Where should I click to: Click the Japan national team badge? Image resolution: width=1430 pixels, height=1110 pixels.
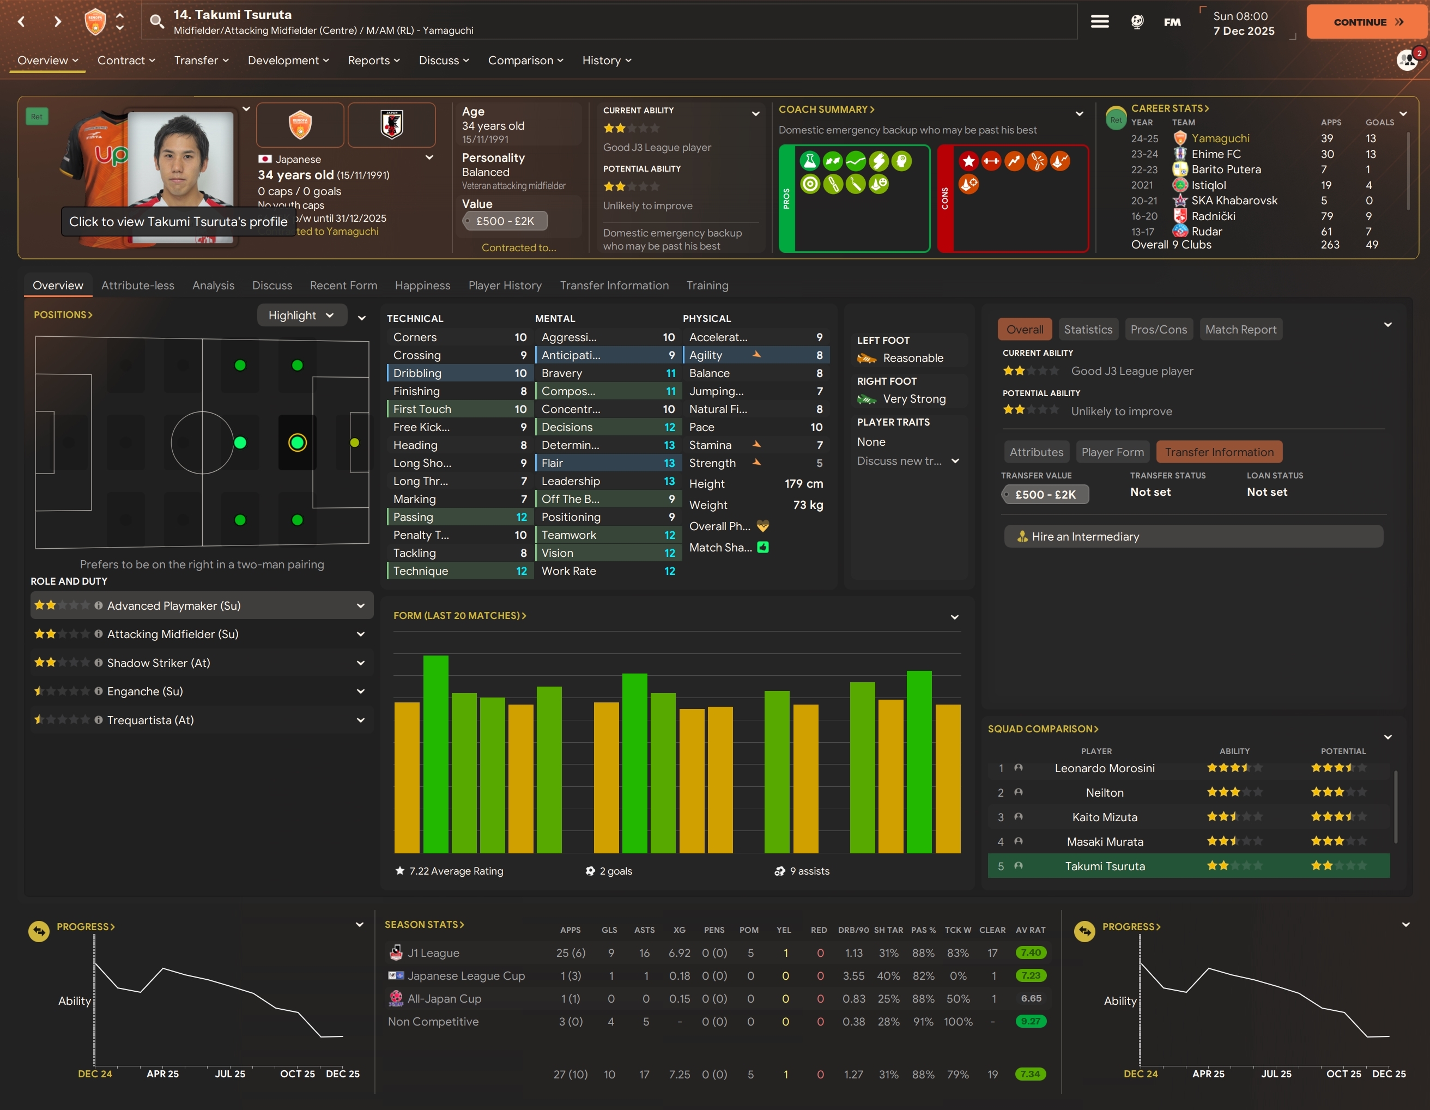click(x=391, y=124)
